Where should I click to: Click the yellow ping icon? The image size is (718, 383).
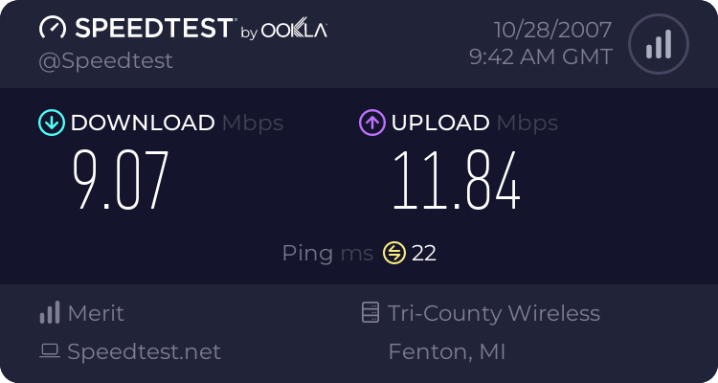coord(394,253)
